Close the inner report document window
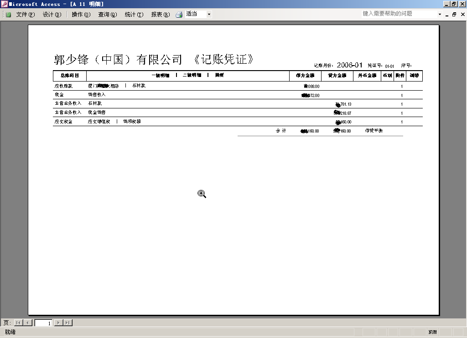 (x=462, y=14)
